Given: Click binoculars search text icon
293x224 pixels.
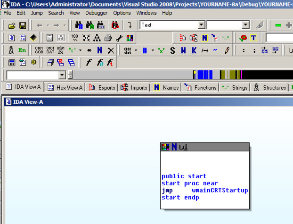Looking at the screenshot, I should 90,25.
